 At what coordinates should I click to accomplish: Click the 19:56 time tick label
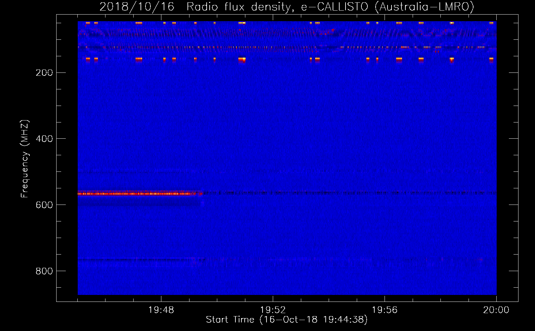point(385,310)
